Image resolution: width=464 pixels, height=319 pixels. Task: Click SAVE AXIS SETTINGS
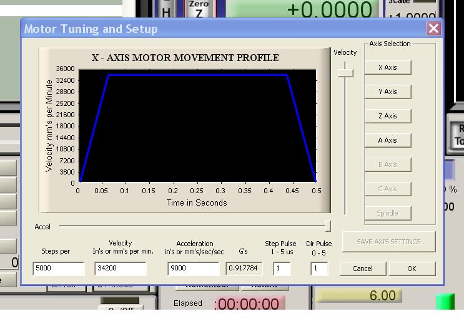[x=389, y=242]
